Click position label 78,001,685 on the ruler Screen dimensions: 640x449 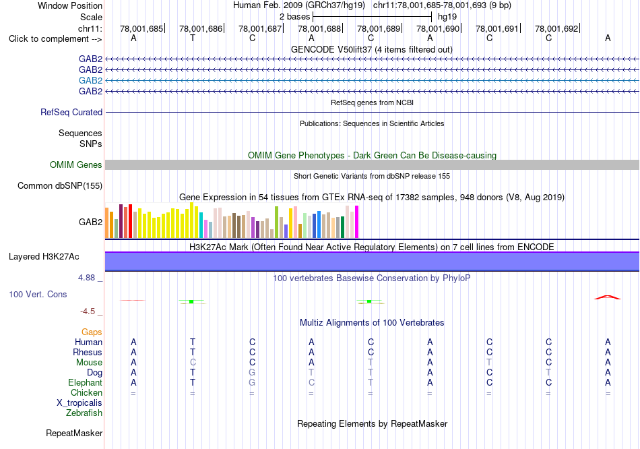(x=141, y=28)
